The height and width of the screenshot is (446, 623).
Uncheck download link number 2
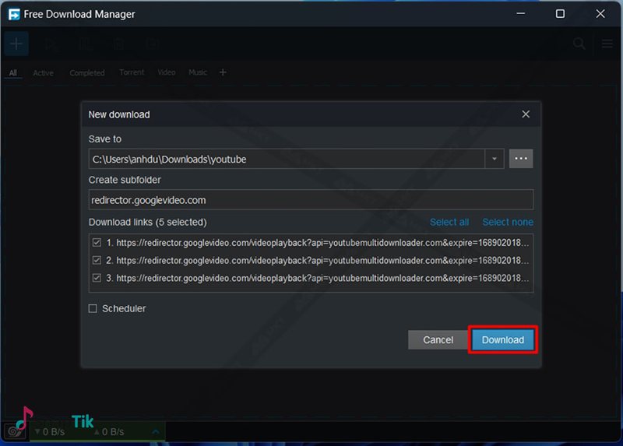pos(96,260)
